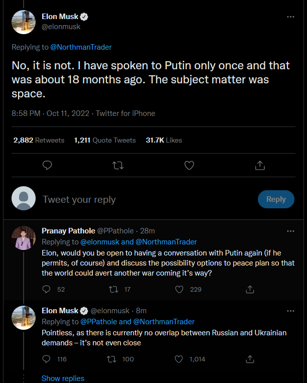This screenshot has height=383, width=307.
Task: Like Elon's reply with 1,014 likes
Action: click(x=180, y=359)
